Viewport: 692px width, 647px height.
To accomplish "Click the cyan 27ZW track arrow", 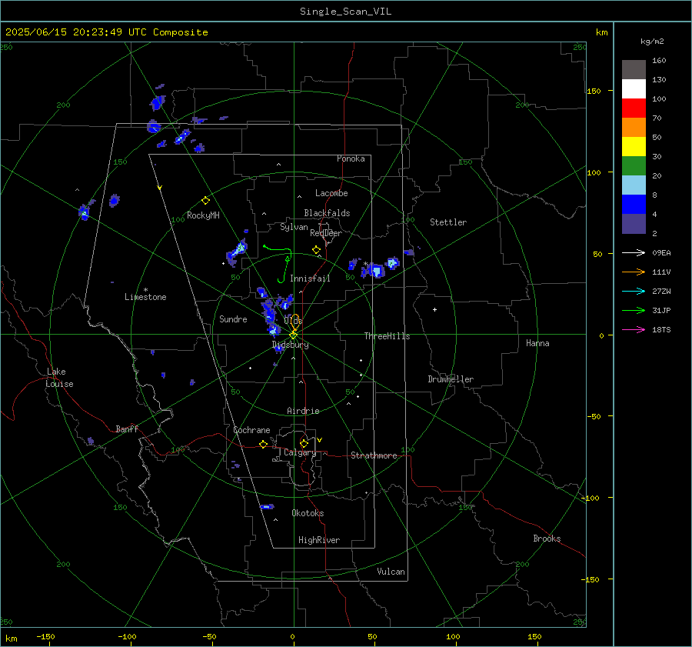I will [634, 291].
